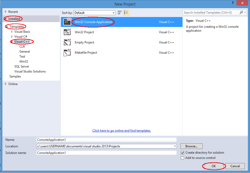Expand the Visual Basic tree node
250x173 pixels.
12,31
